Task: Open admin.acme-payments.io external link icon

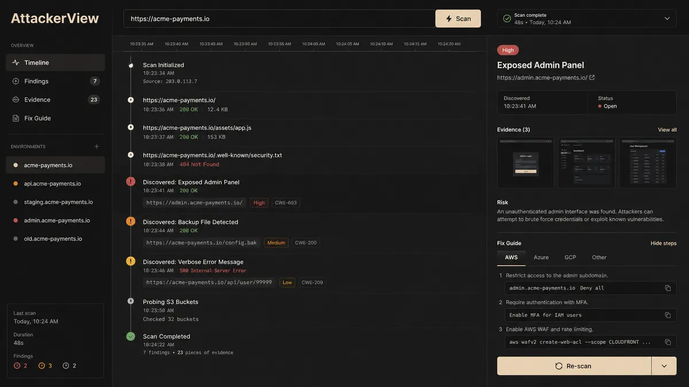Action: (x=592, y=77)
